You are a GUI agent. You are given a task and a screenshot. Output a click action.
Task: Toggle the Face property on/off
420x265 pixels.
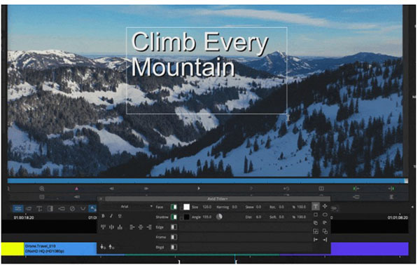coord(174,207)
